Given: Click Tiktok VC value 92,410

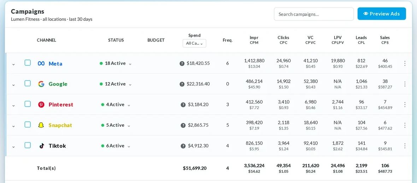Looking at the screenshot, I should coord(310,143).
